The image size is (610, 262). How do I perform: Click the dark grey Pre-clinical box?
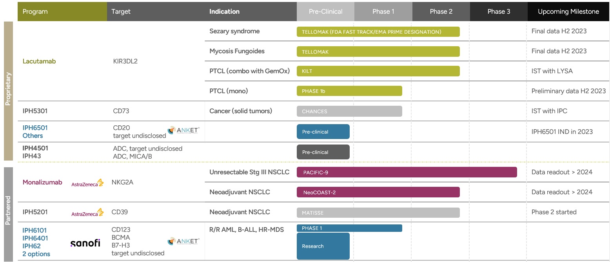[323, 152]
